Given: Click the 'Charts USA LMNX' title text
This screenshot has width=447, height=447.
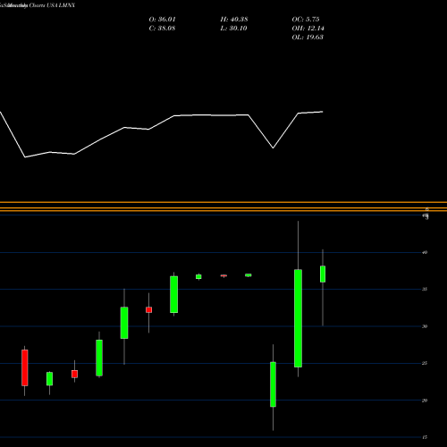Looking at the screenshot, I should (52, 5).
